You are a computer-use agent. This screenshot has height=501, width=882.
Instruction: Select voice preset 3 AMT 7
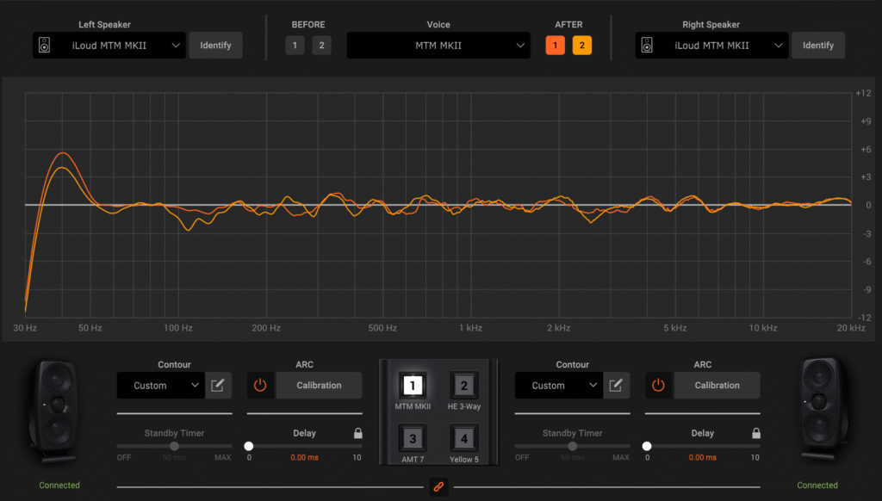point(413,438)
